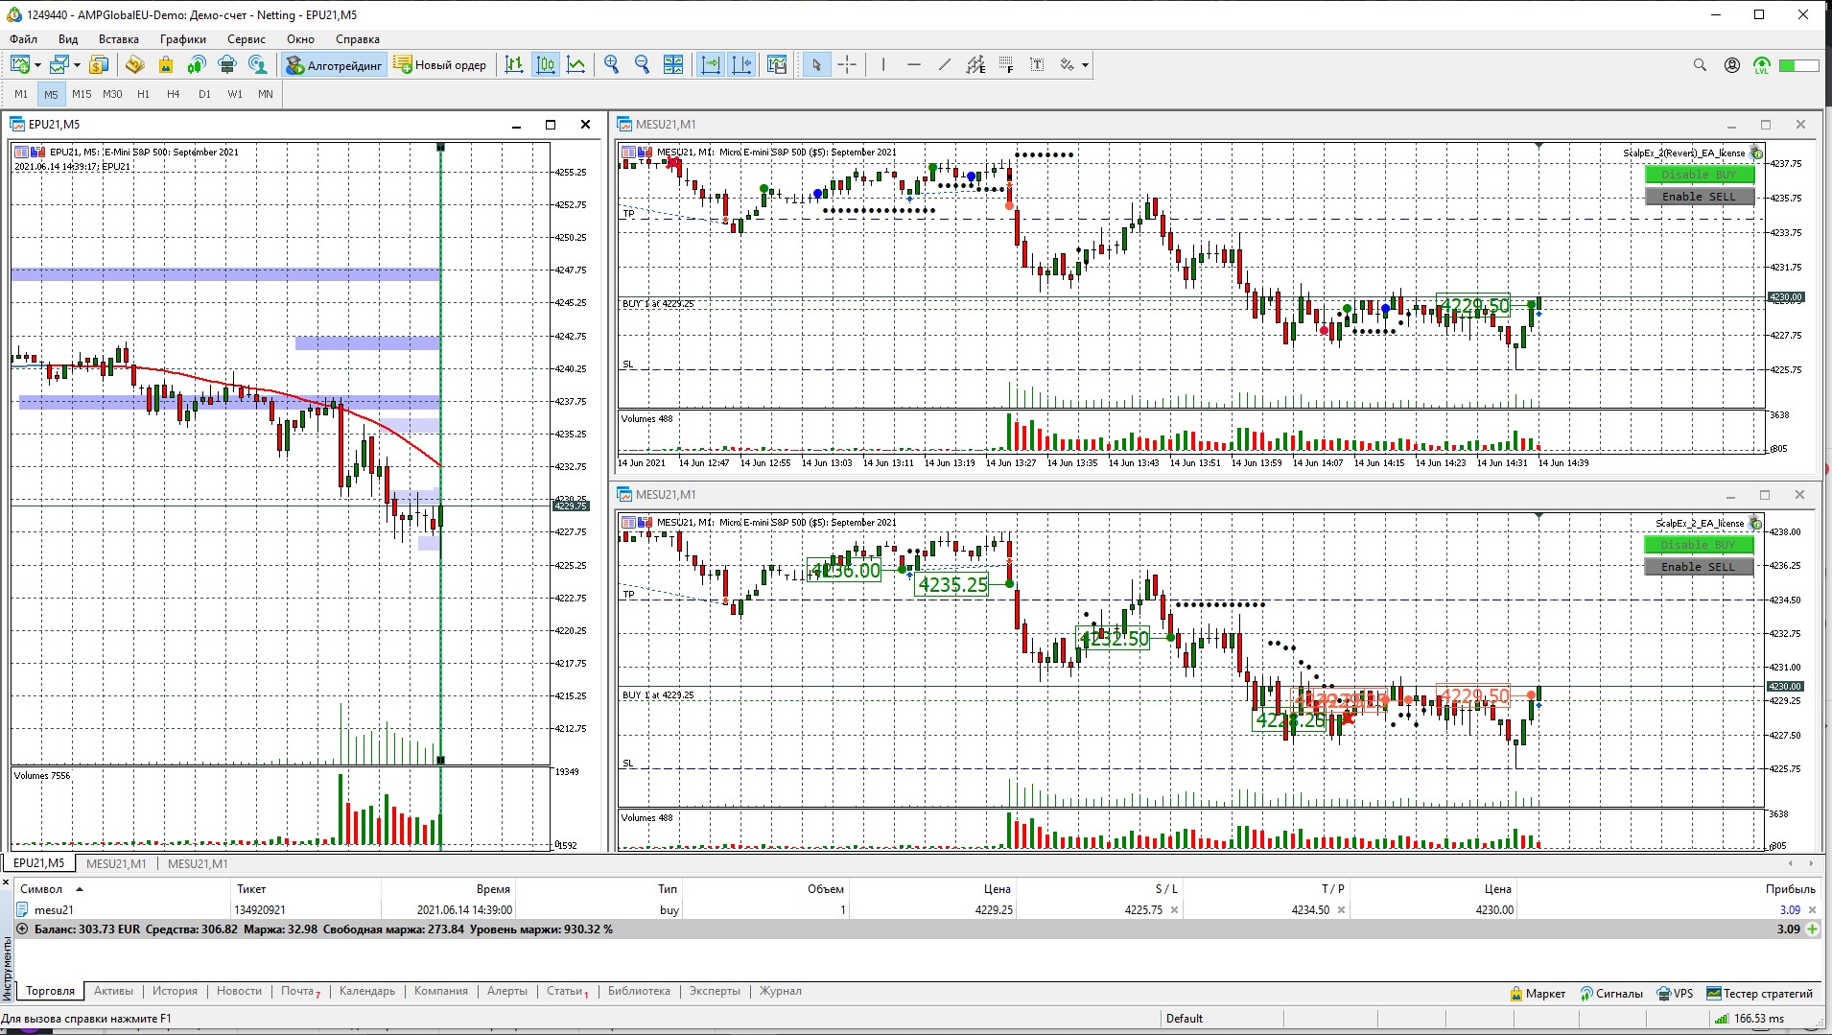The height and width of the screenshot is (1035, 1832).
Task: Expand the graphical objects dropdown arrow
Action: [x=1085, y=65]
